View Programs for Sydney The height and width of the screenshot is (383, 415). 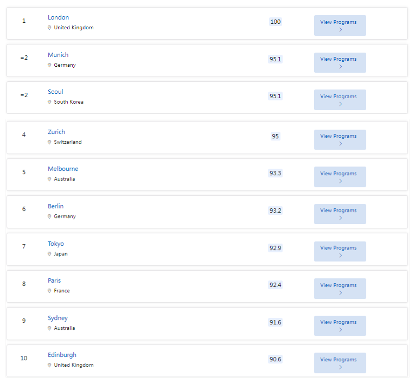[340, 325]
